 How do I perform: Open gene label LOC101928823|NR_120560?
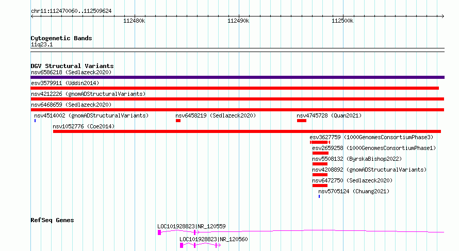[x=214, y=239]
